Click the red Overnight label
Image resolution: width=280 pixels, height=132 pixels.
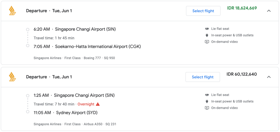[86, 104]
